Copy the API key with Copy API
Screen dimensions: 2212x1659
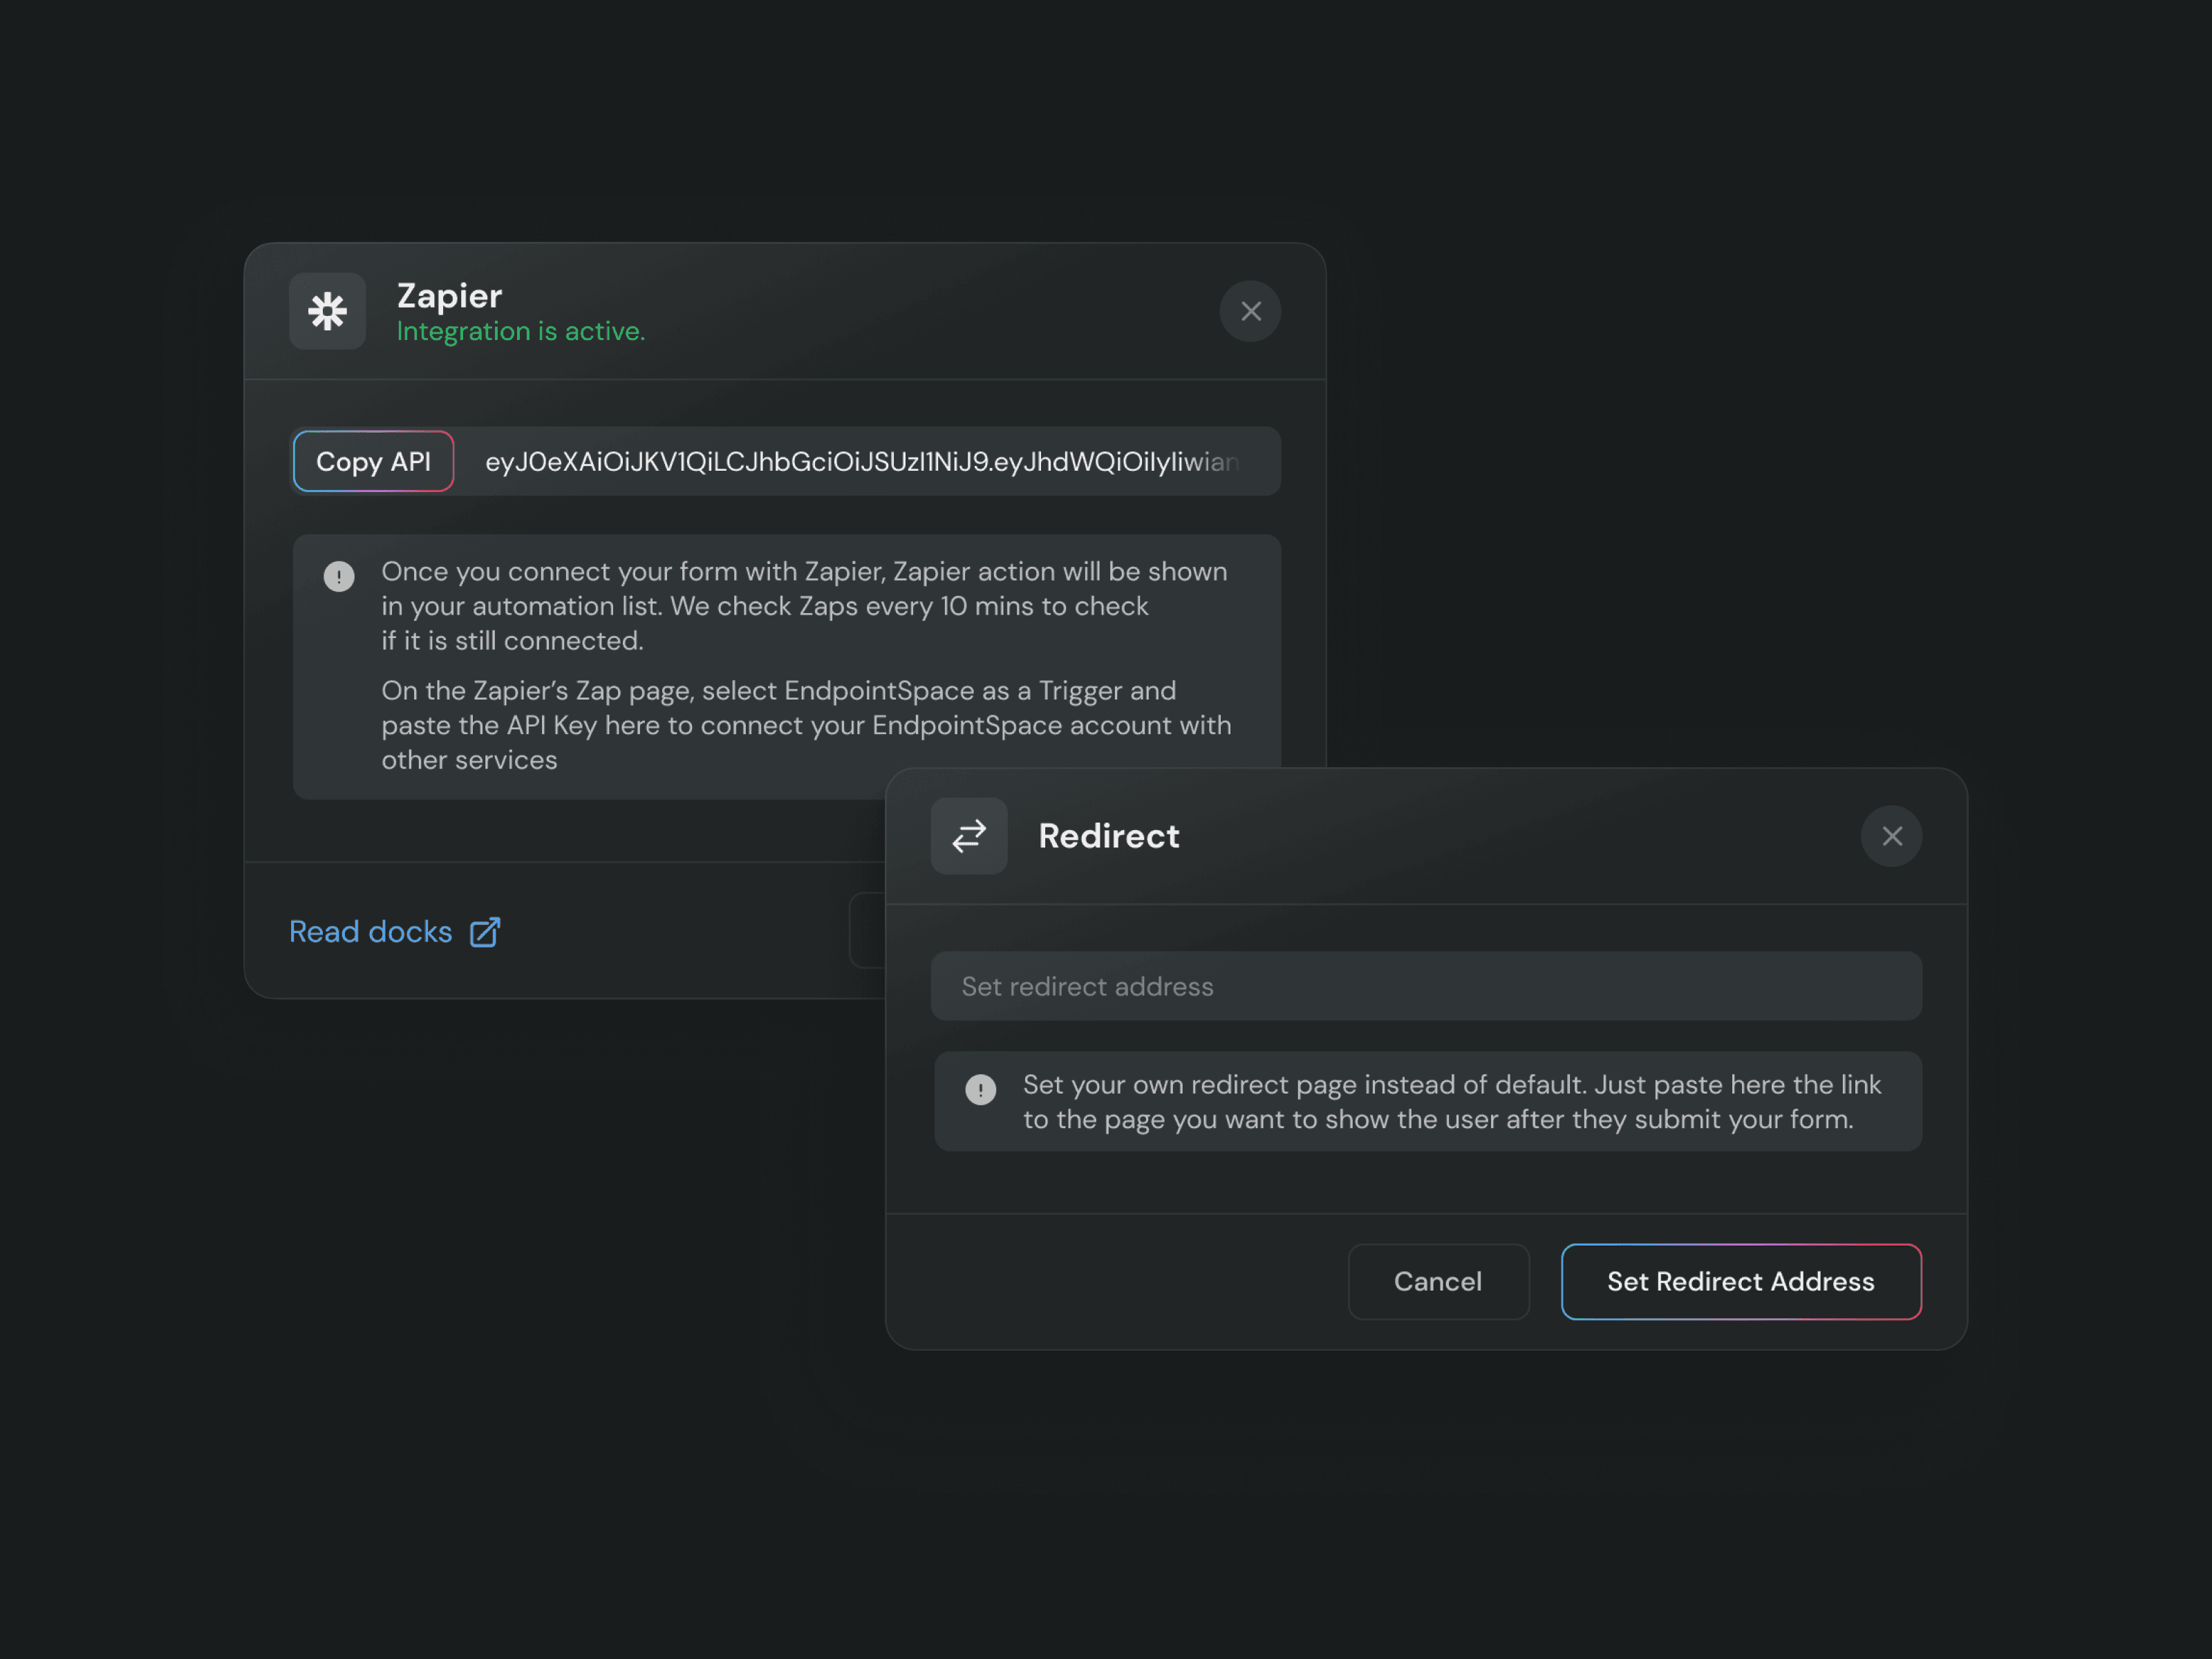click(x=373, y=461)
